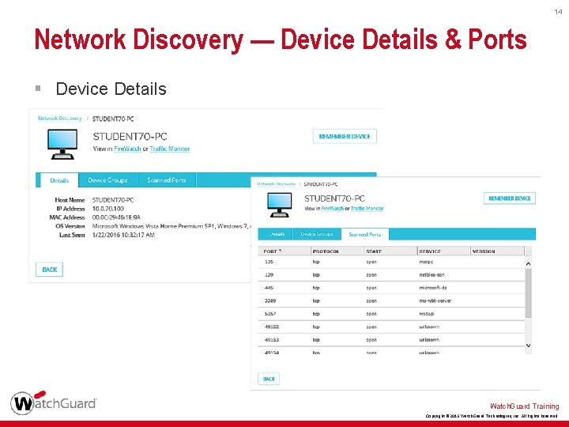Viewport: 569px width, 427px height.
Task: Click the VERSION column header
Action: point(498,251)
